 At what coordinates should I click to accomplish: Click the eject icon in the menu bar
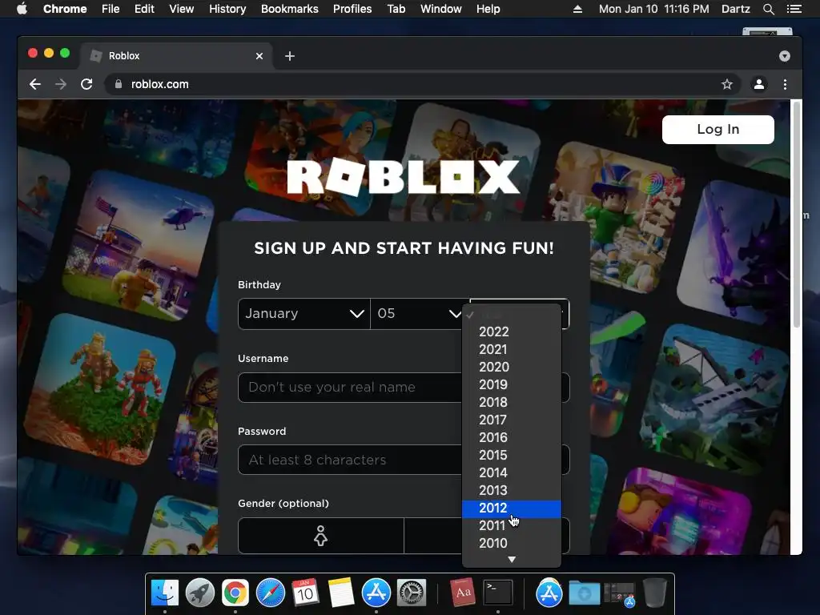[578, 9]
